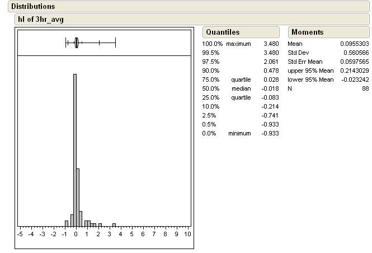Click the 75.0% quartile value 0.028
Image resolution: width=372 pixels, height=253 pixels.
point(271,79)
